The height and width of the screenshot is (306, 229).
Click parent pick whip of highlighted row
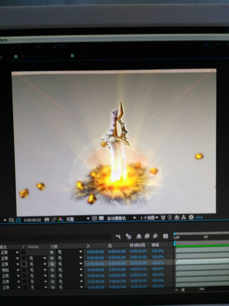tap(52, 264)
